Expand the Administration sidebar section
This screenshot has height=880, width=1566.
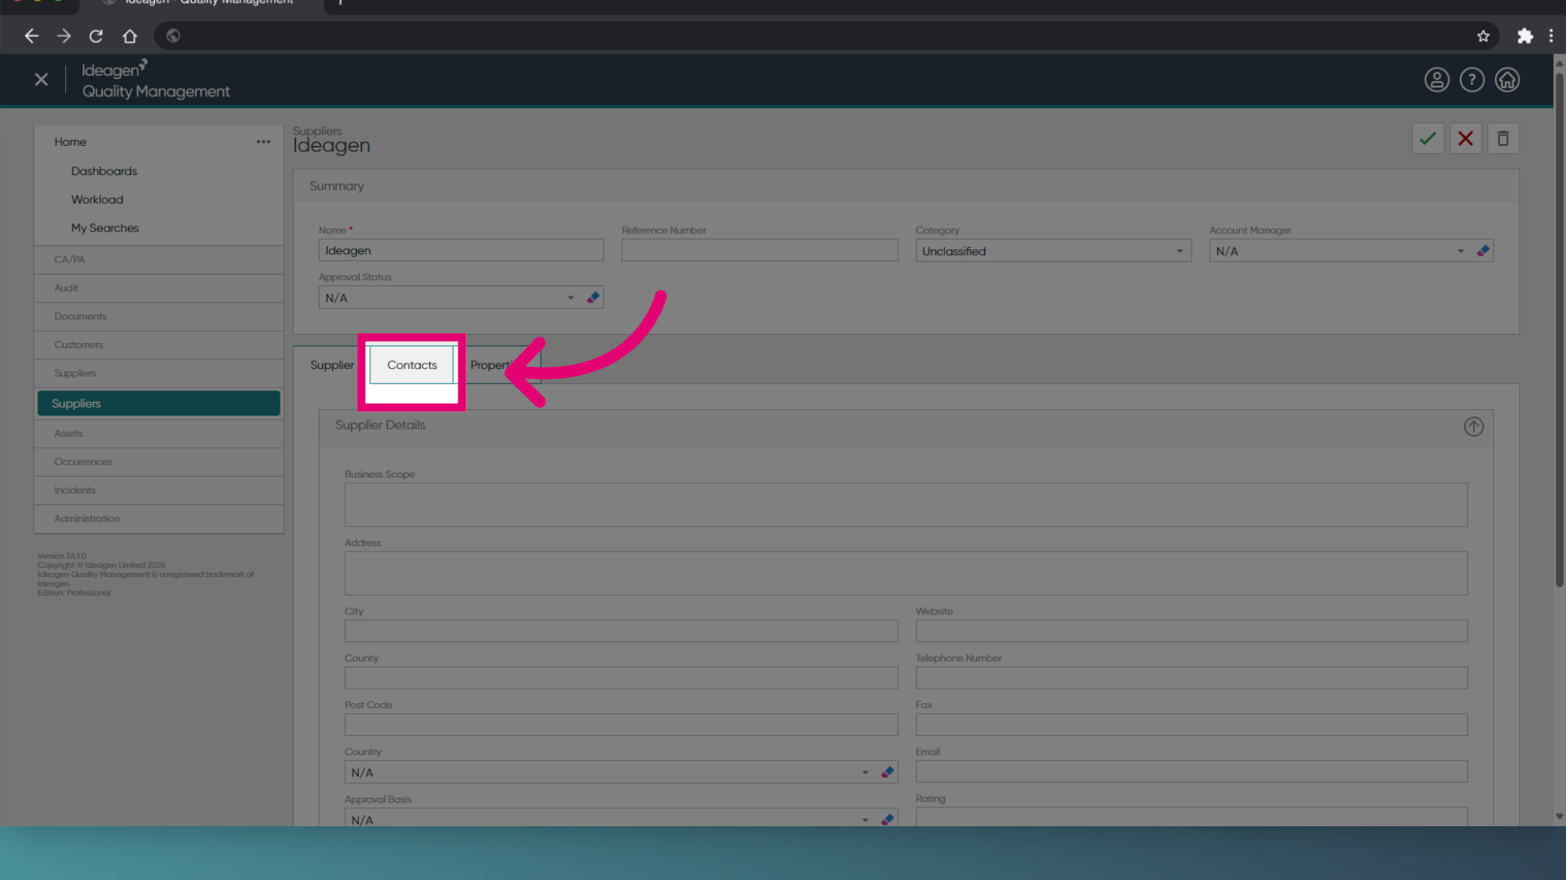click(159, 519)
